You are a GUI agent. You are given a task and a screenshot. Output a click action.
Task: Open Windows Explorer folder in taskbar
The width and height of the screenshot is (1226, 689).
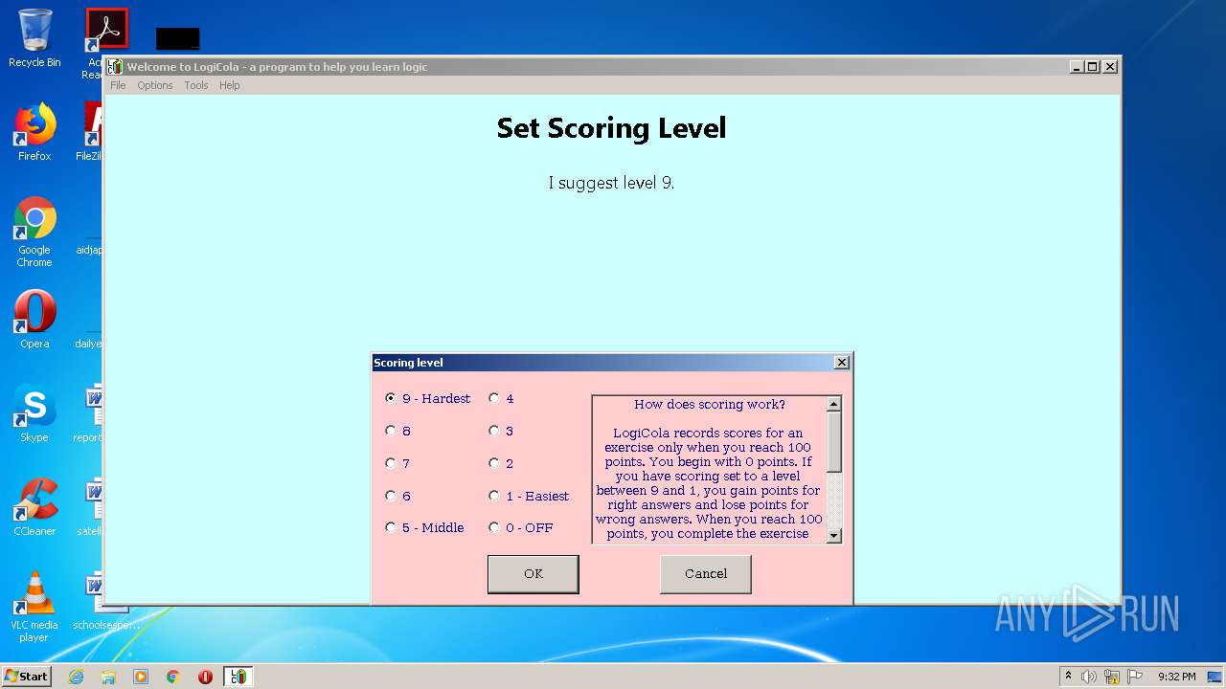click(108, 677)
